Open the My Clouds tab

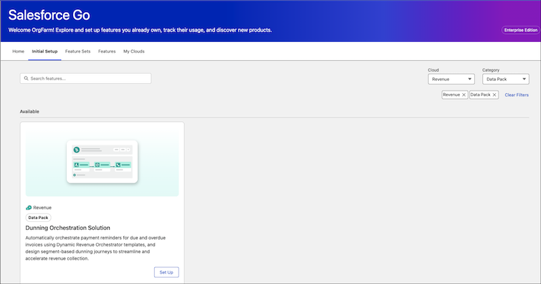(x=134, y=51)
